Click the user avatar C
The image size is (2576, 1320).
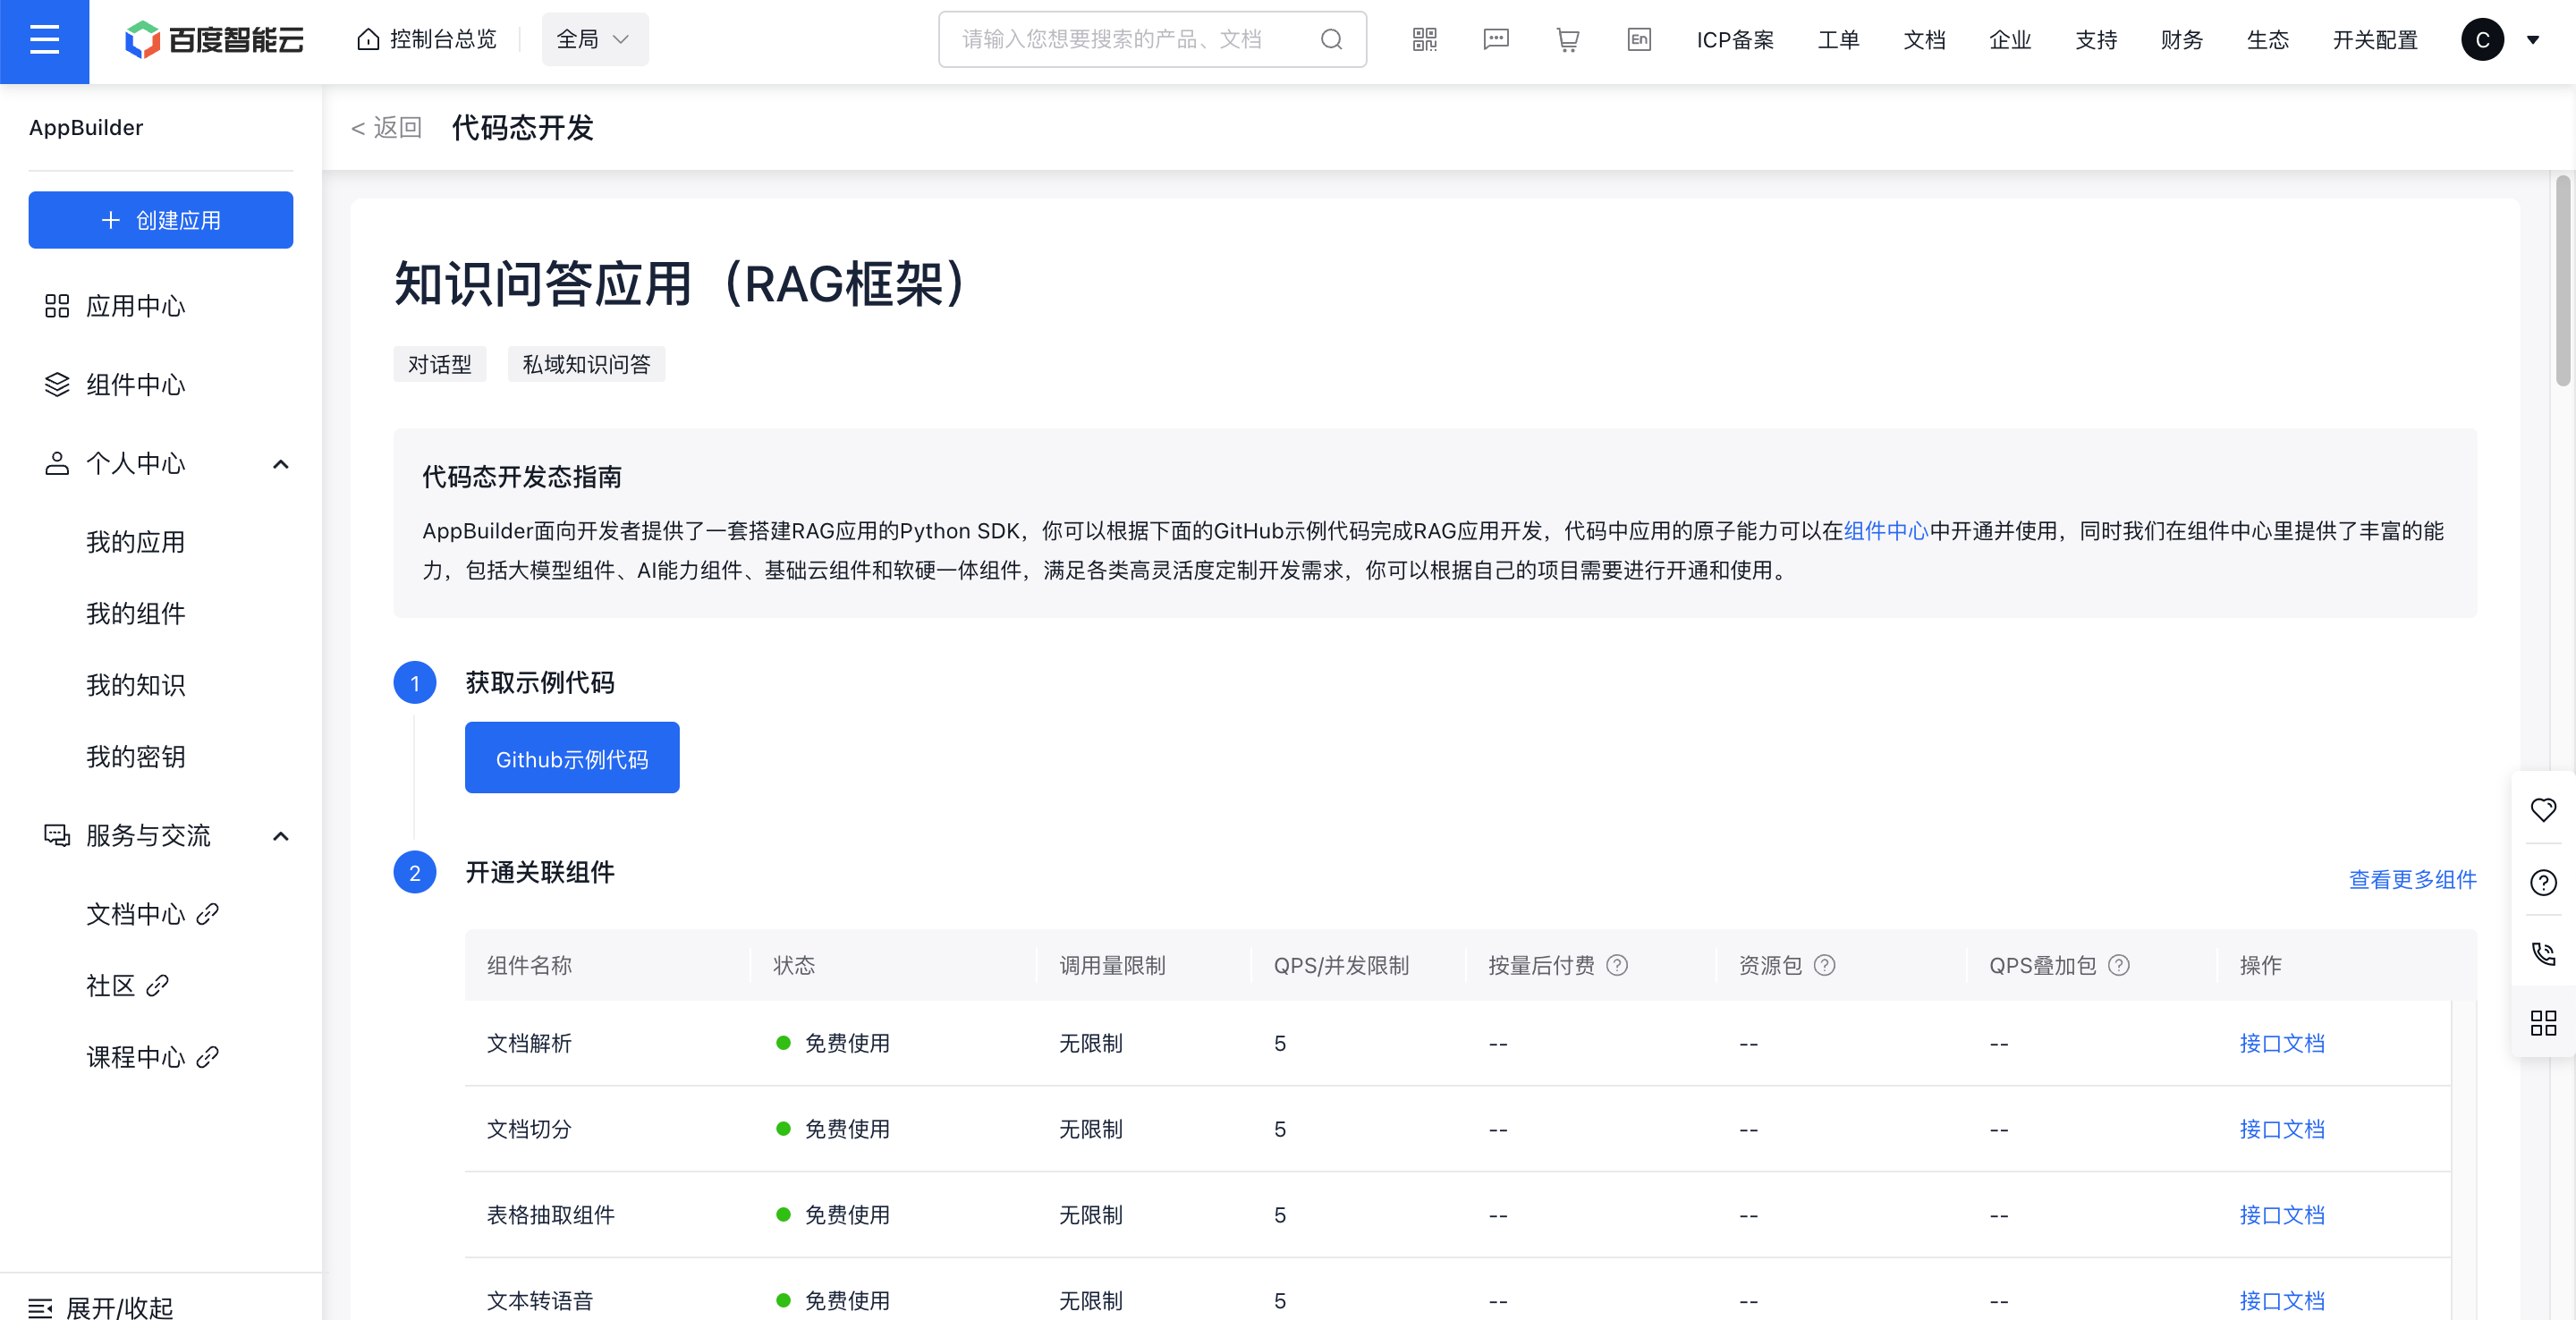[2482, 40]
